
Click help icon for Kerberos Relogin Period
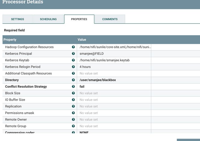pos(73,67)
